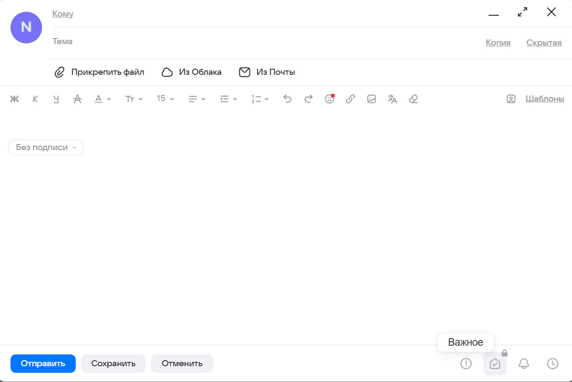Click the Сохранить button
Screen dimensions: 572x382
click(x=113, y=364)
